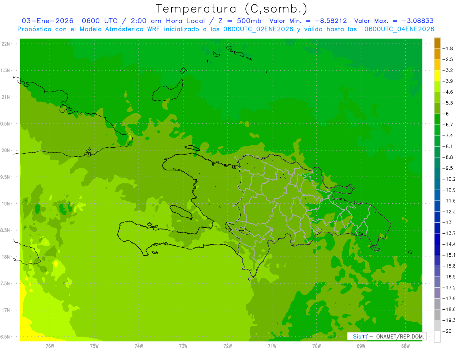Screen dimensions: 455x351
Task: Click the "22N" latitude label
Action: point(6,44)
